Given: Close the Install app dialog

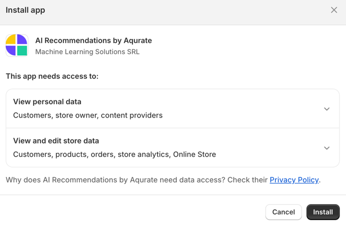Looking at the screenshot, I should point(334,10).
